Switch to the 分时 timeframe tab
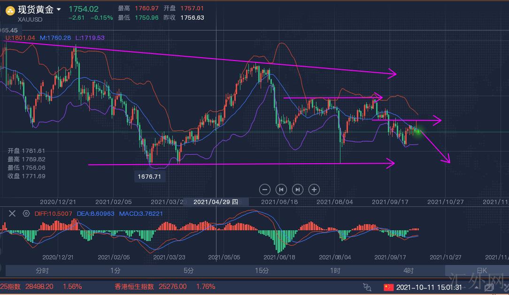Image resolution: width=509 pixels, height=295 pixels. [x=42, y=271]
